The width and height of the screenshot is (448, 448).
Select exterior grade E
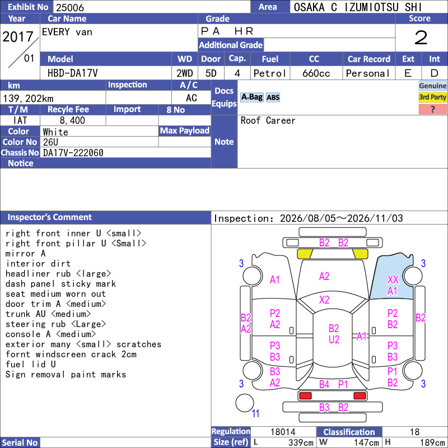(408, 73)
